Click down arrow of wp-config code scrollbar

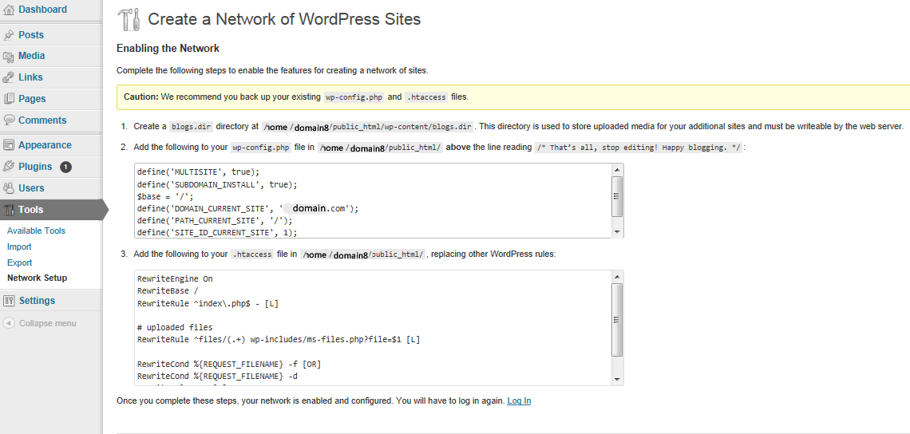pyautogui.click(x=617, y=232)
